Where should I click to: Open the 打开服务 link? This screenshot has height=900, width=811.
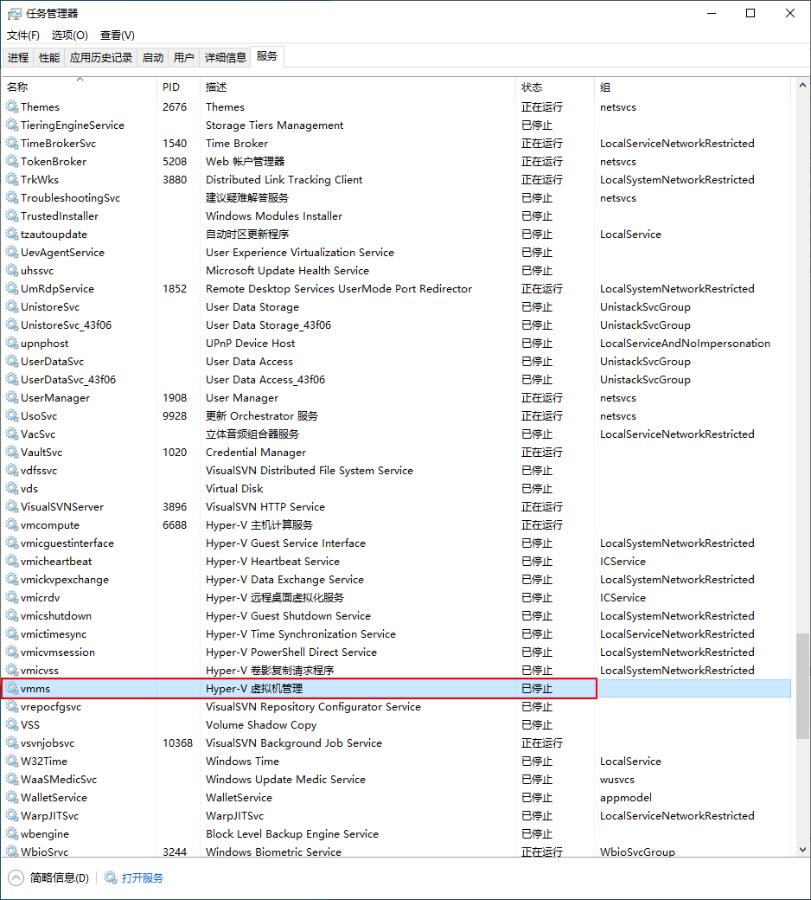[144, 877]
